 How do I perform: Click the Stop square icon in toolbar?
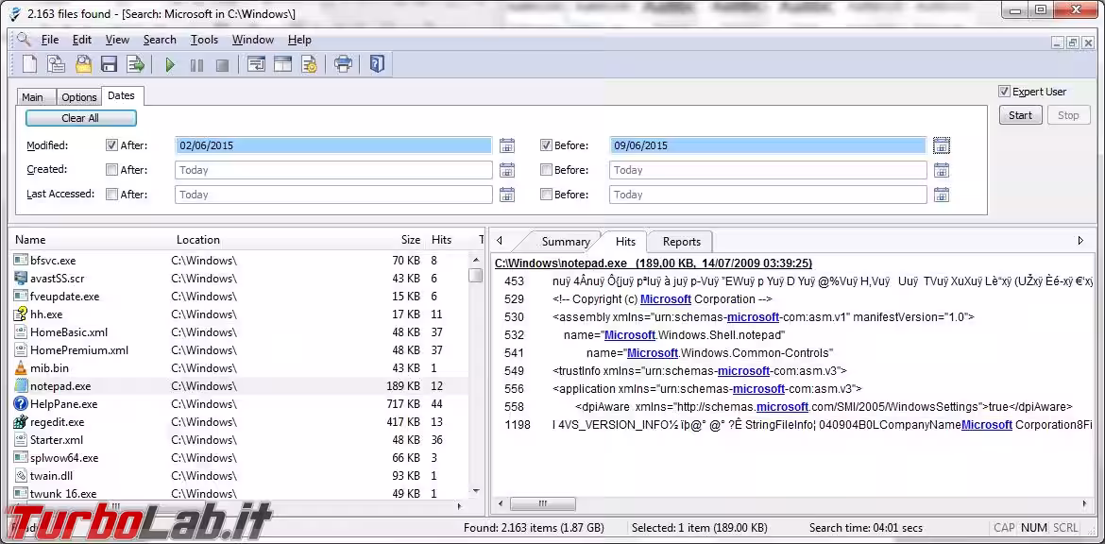(223, 65)
